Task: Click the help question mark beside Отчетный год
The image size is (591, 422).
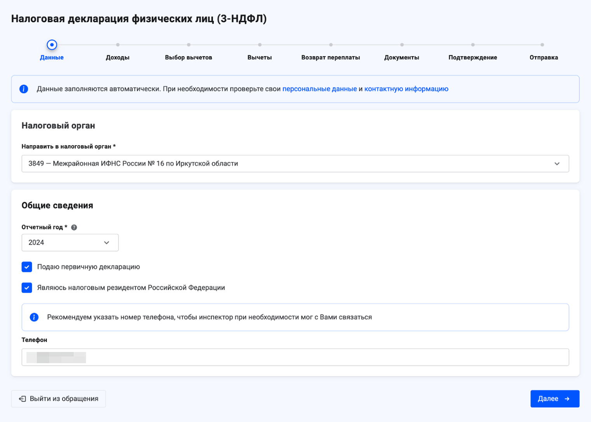Action: (74, 227)
